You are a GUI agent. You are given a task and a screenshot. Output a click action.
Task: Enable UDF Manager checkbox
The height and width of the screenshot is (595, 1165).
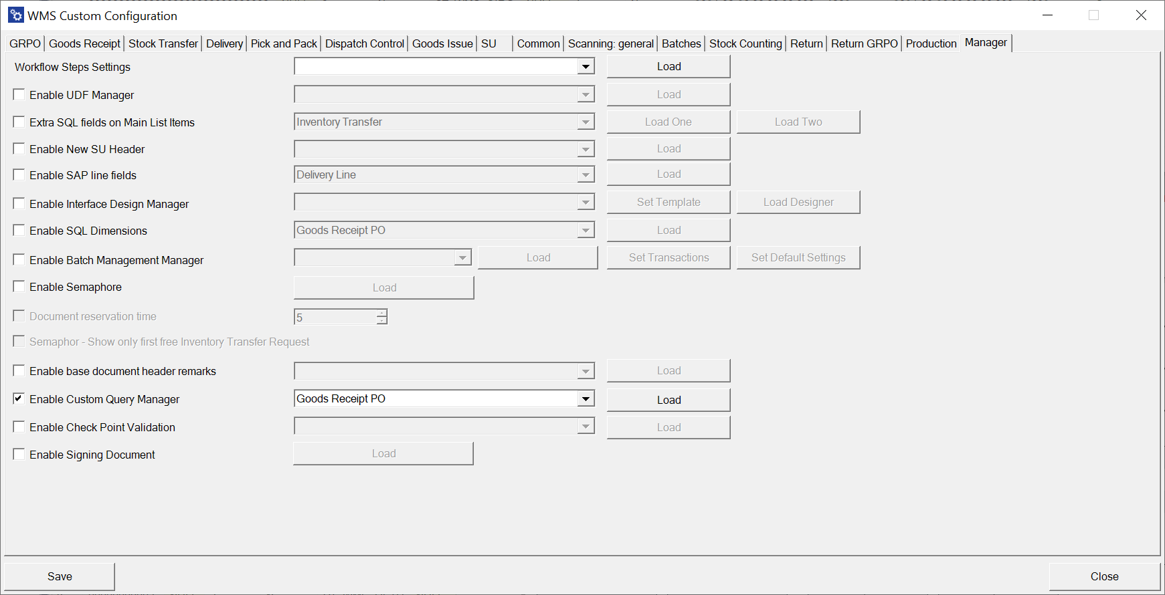(19, 95)
